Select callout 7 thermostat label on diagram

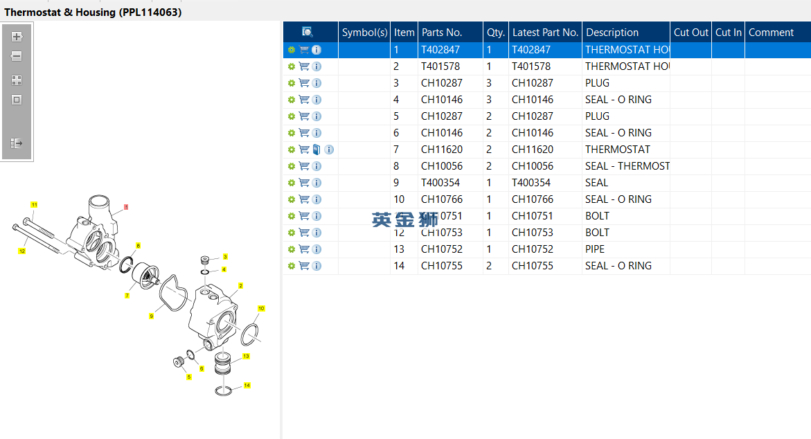[127, 296]
